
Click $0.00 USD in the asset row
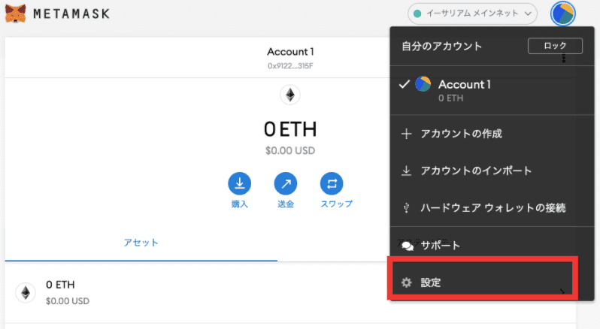click(68, 301)
